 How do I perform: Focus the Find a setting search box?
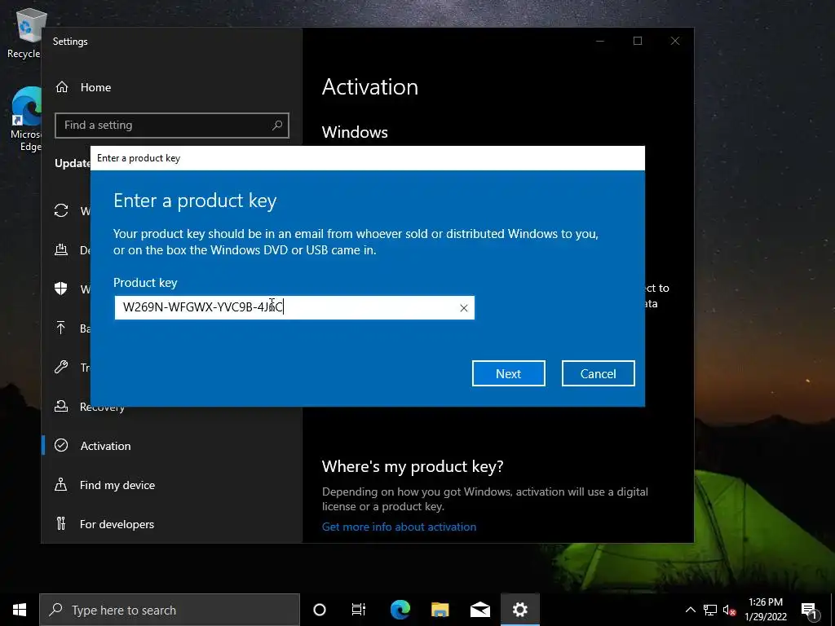coord(171,125)
